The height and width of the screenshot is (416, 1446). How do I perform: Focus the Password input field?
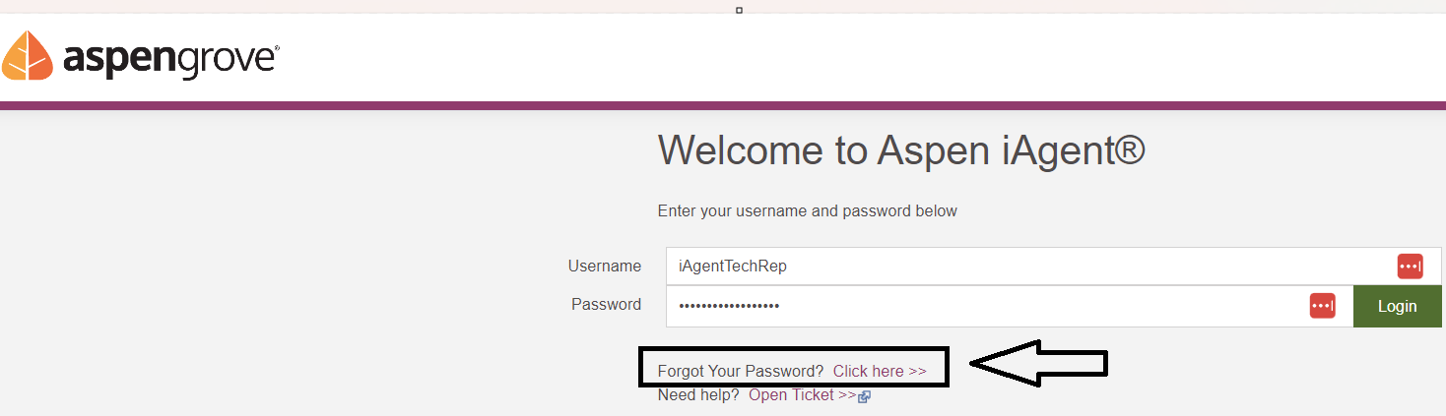coord(1010,306)
